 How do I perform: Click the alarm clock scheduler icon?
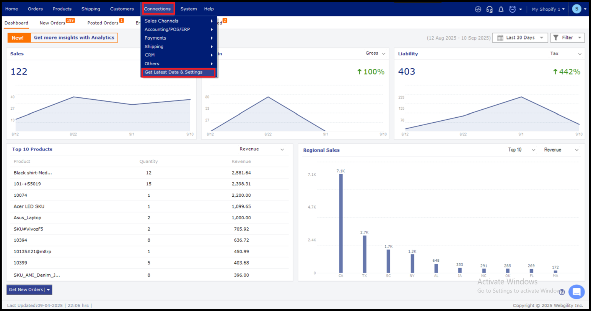point(513,9)
